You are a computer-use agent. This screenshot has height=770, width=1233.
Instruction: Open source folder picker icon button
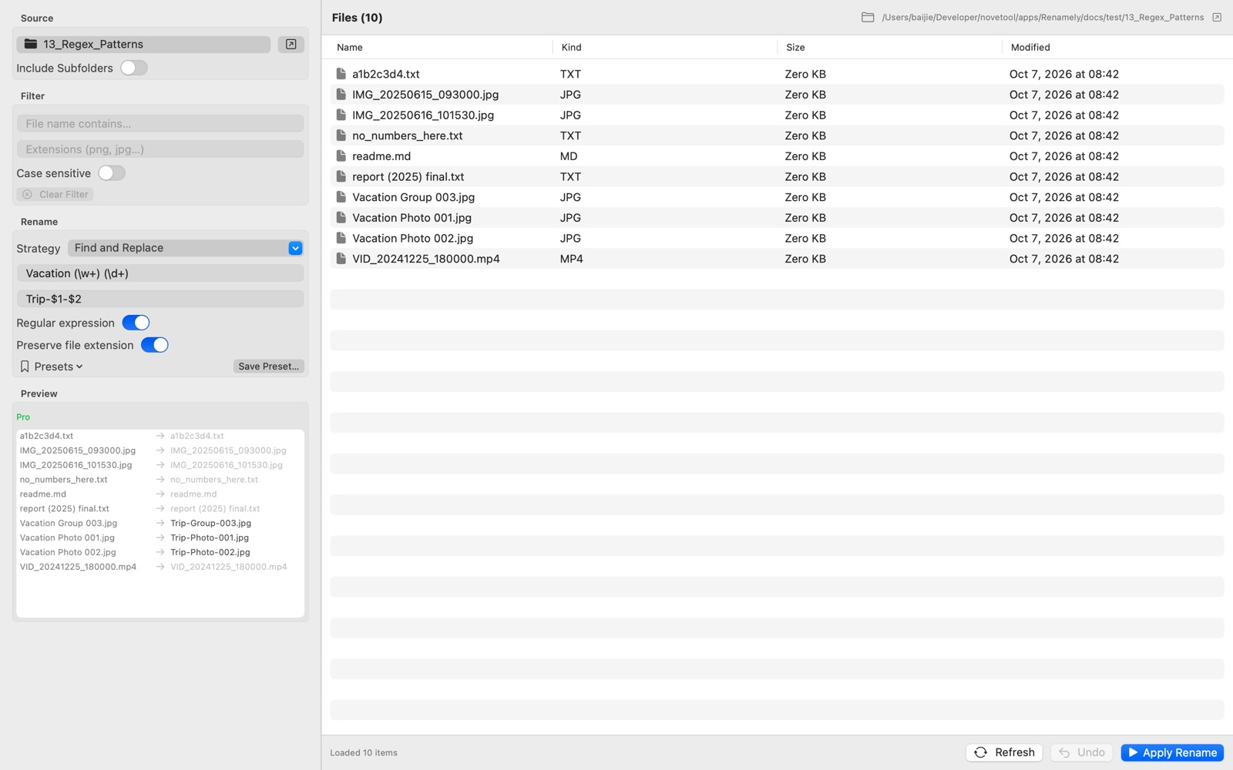pos(291,44)
